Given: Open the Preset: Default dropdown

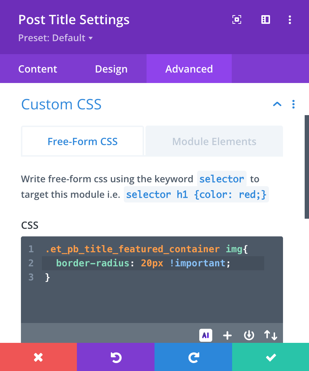Looking at the screenshot, I should click(56, 38).
